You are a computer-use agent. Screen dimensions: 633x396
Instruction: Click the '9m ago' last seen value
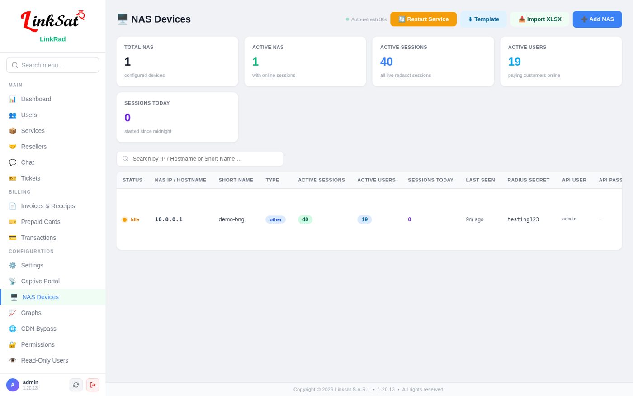click(x=475, y=219)
